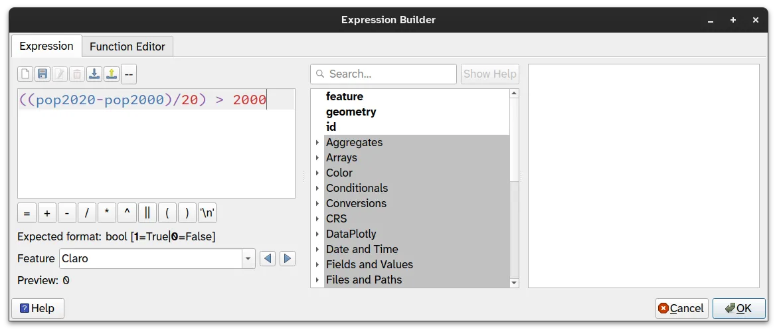Insert the equals operator
Image resolution: width=777 pixels, height=332 pixels.
pyautogui.click(x=27, y=213)
